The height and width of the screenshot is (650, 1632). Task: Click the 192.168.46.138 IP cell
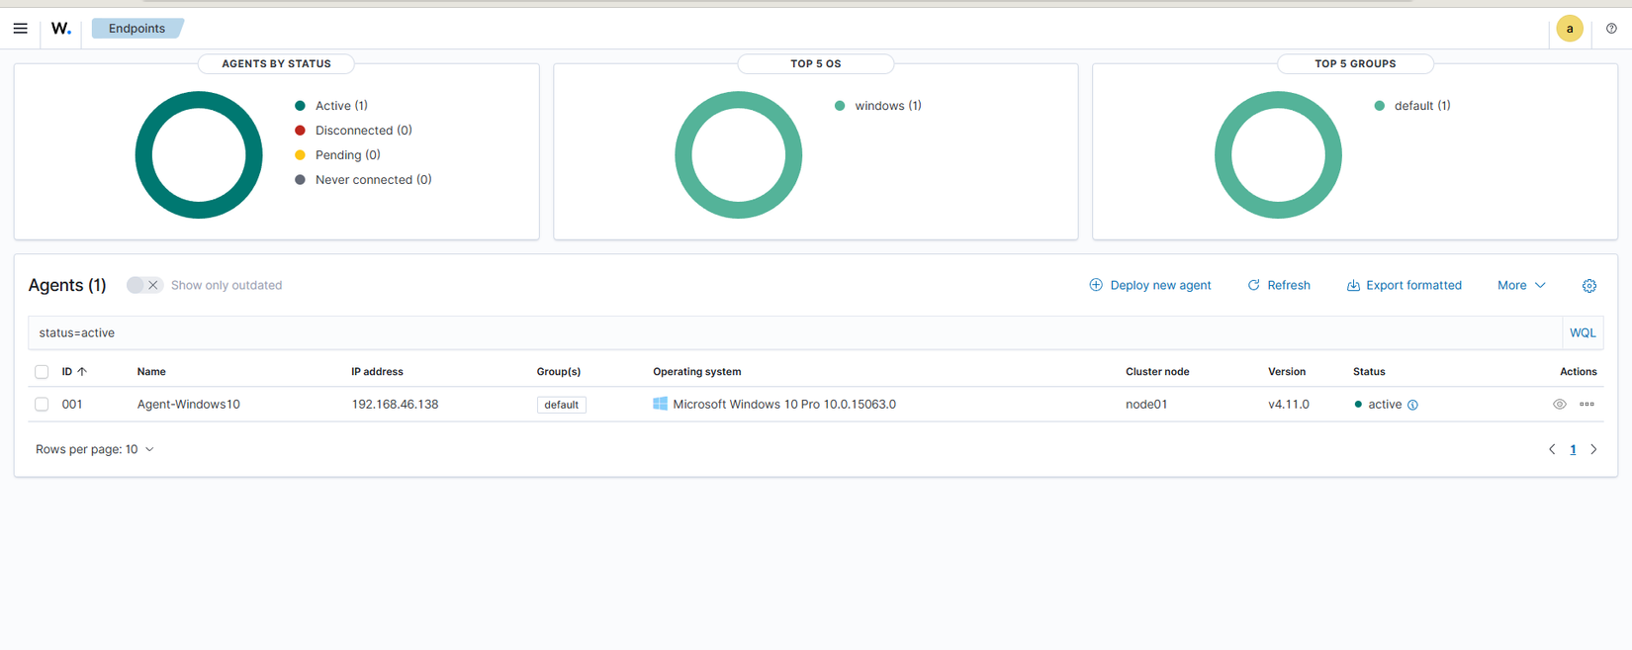tap(395, 404)
